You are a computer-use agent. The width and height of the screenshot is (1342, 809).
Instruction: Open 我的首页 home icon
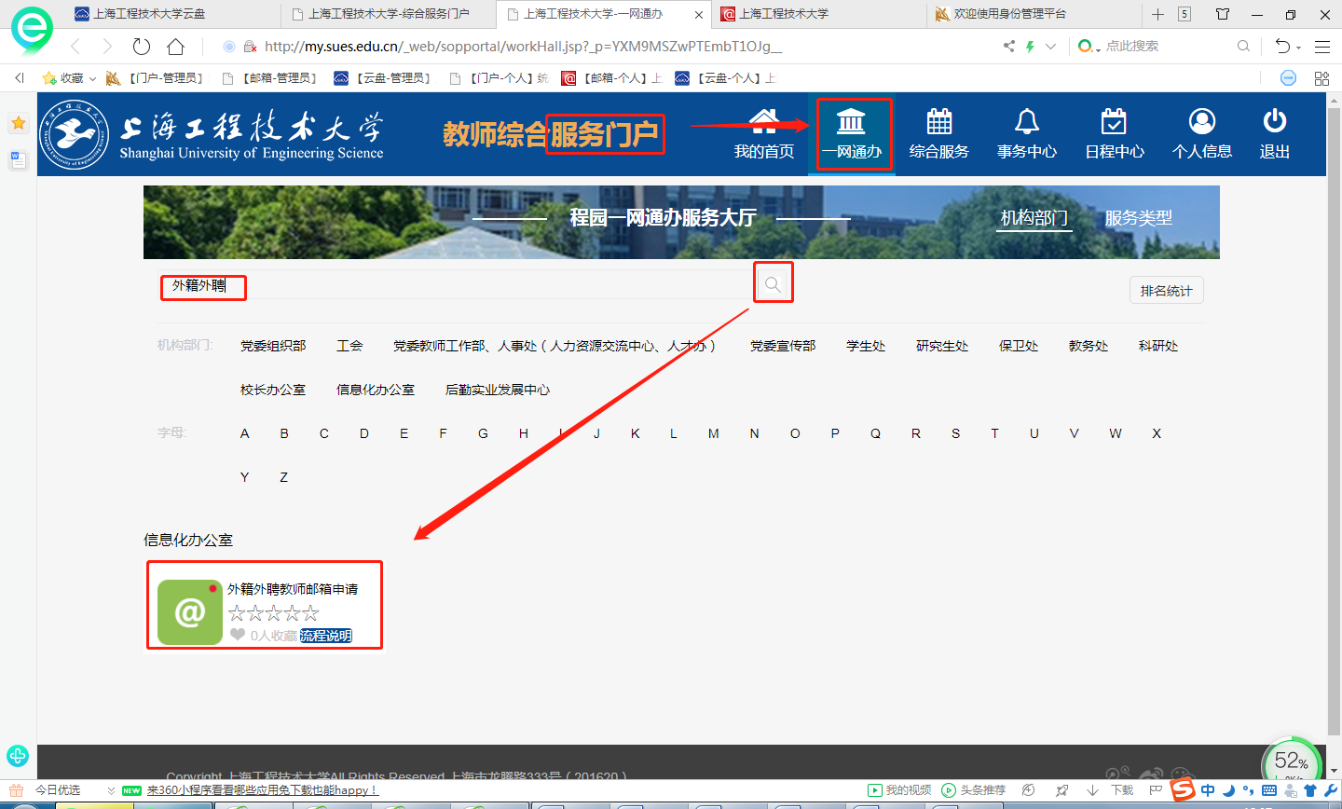coord(763,122)
